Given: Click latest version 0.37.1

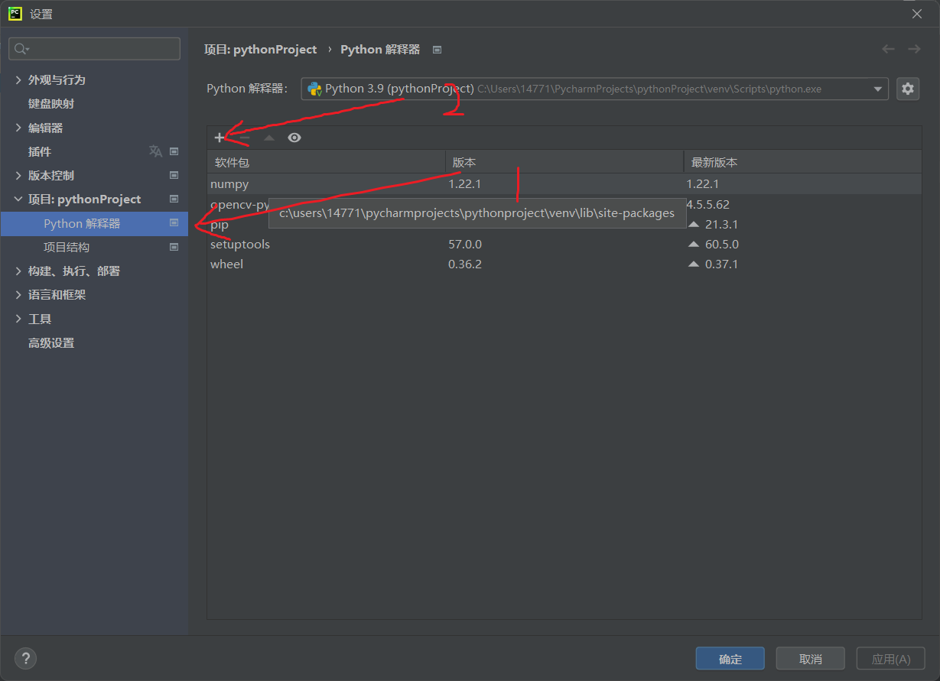Looking at the screenshot, I should 721,264.
